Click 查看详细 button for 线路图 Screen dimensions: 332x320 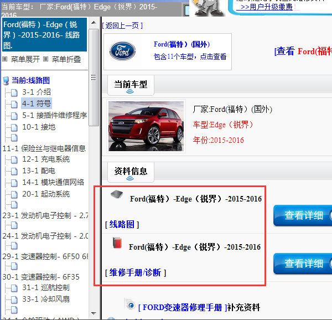(x=303, y=215)
